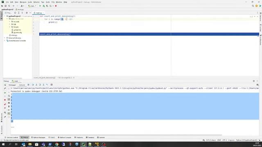Screen dimensions: 262x147
Task: Click the Step Over icon in debug toolbar
Action: [33, 85]
